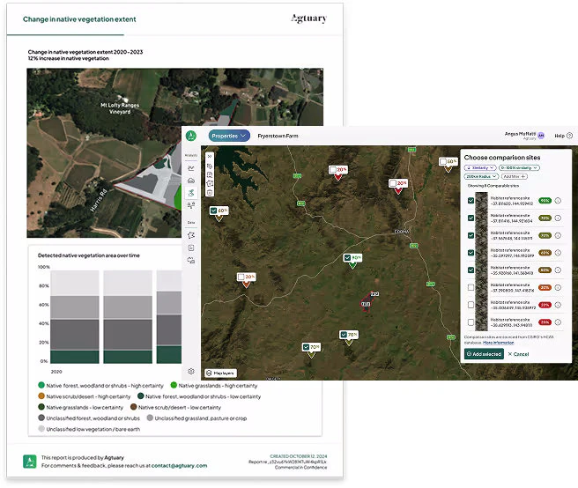This screenshot has width=578, height=488.
Task: Click Add filter plus chip
Action: [x=515, y=176]
